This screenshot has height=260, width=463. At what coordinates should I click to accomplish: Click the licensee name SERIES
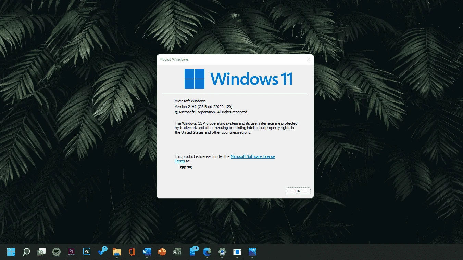(186, 168)
